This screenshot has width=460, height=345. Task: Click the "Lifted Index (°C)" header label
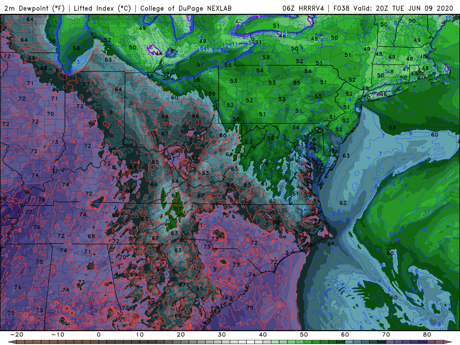(102, 8)
